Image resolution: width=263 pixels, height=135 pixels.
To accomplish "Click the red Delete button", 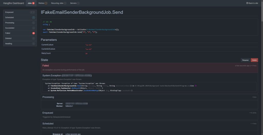I will pos(254,60).
